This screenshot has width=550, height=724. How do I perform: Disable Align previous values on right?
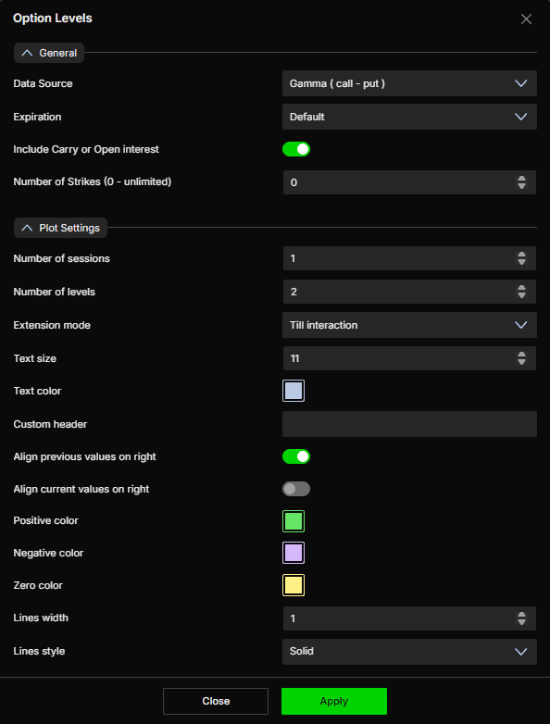[x=296, y=456]
